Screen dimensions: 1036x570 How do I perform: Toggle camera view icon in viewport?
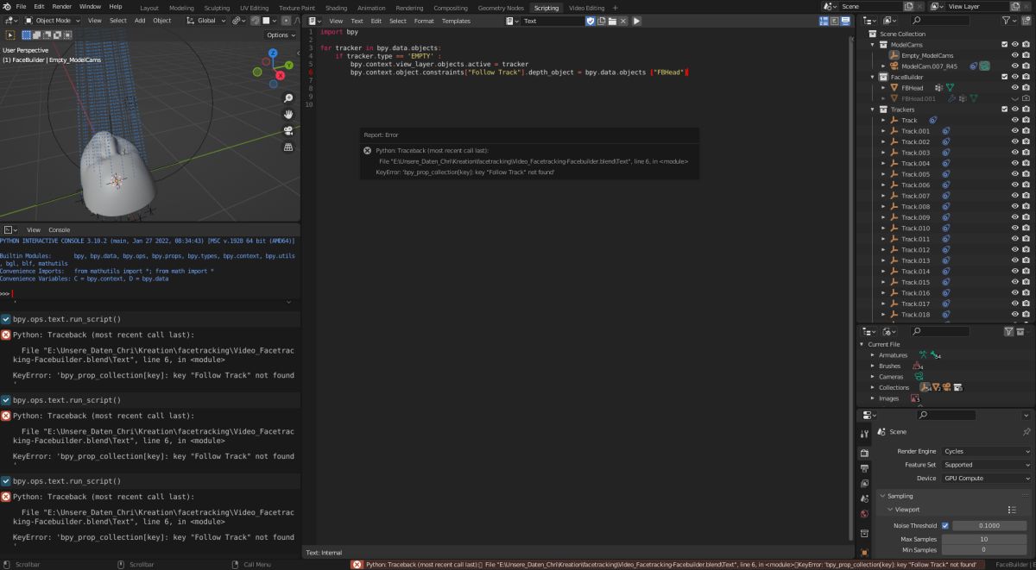288,130
